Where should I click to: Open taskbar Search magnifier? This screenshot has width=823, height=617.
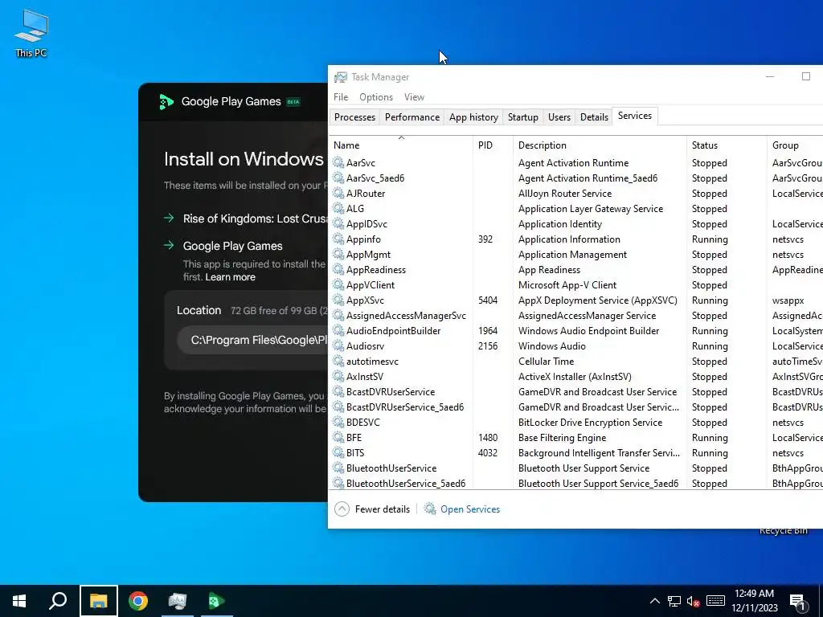pos(58,601)
